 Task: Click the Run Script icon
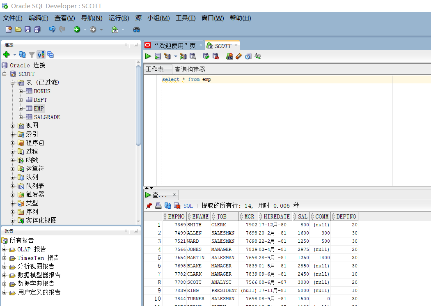click(x=158, y=56)
